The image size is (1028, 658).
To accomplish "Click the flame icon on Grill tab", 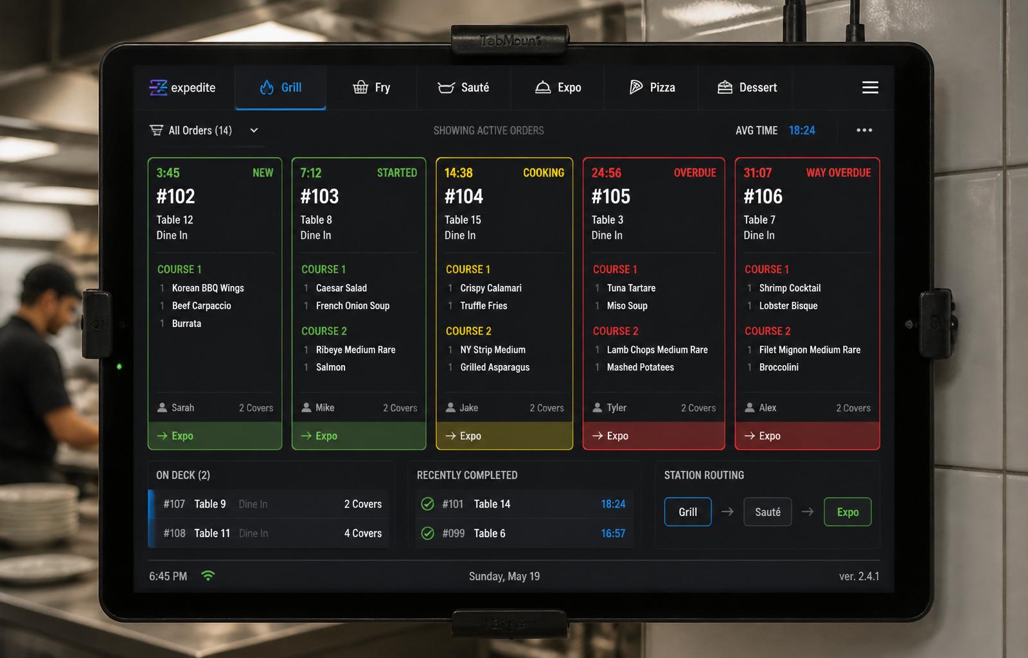I will click(x=267, y=87).
